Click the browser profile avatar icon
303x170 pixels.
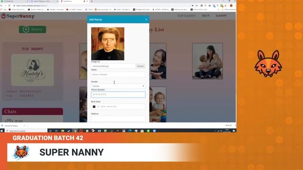[231, 6]
